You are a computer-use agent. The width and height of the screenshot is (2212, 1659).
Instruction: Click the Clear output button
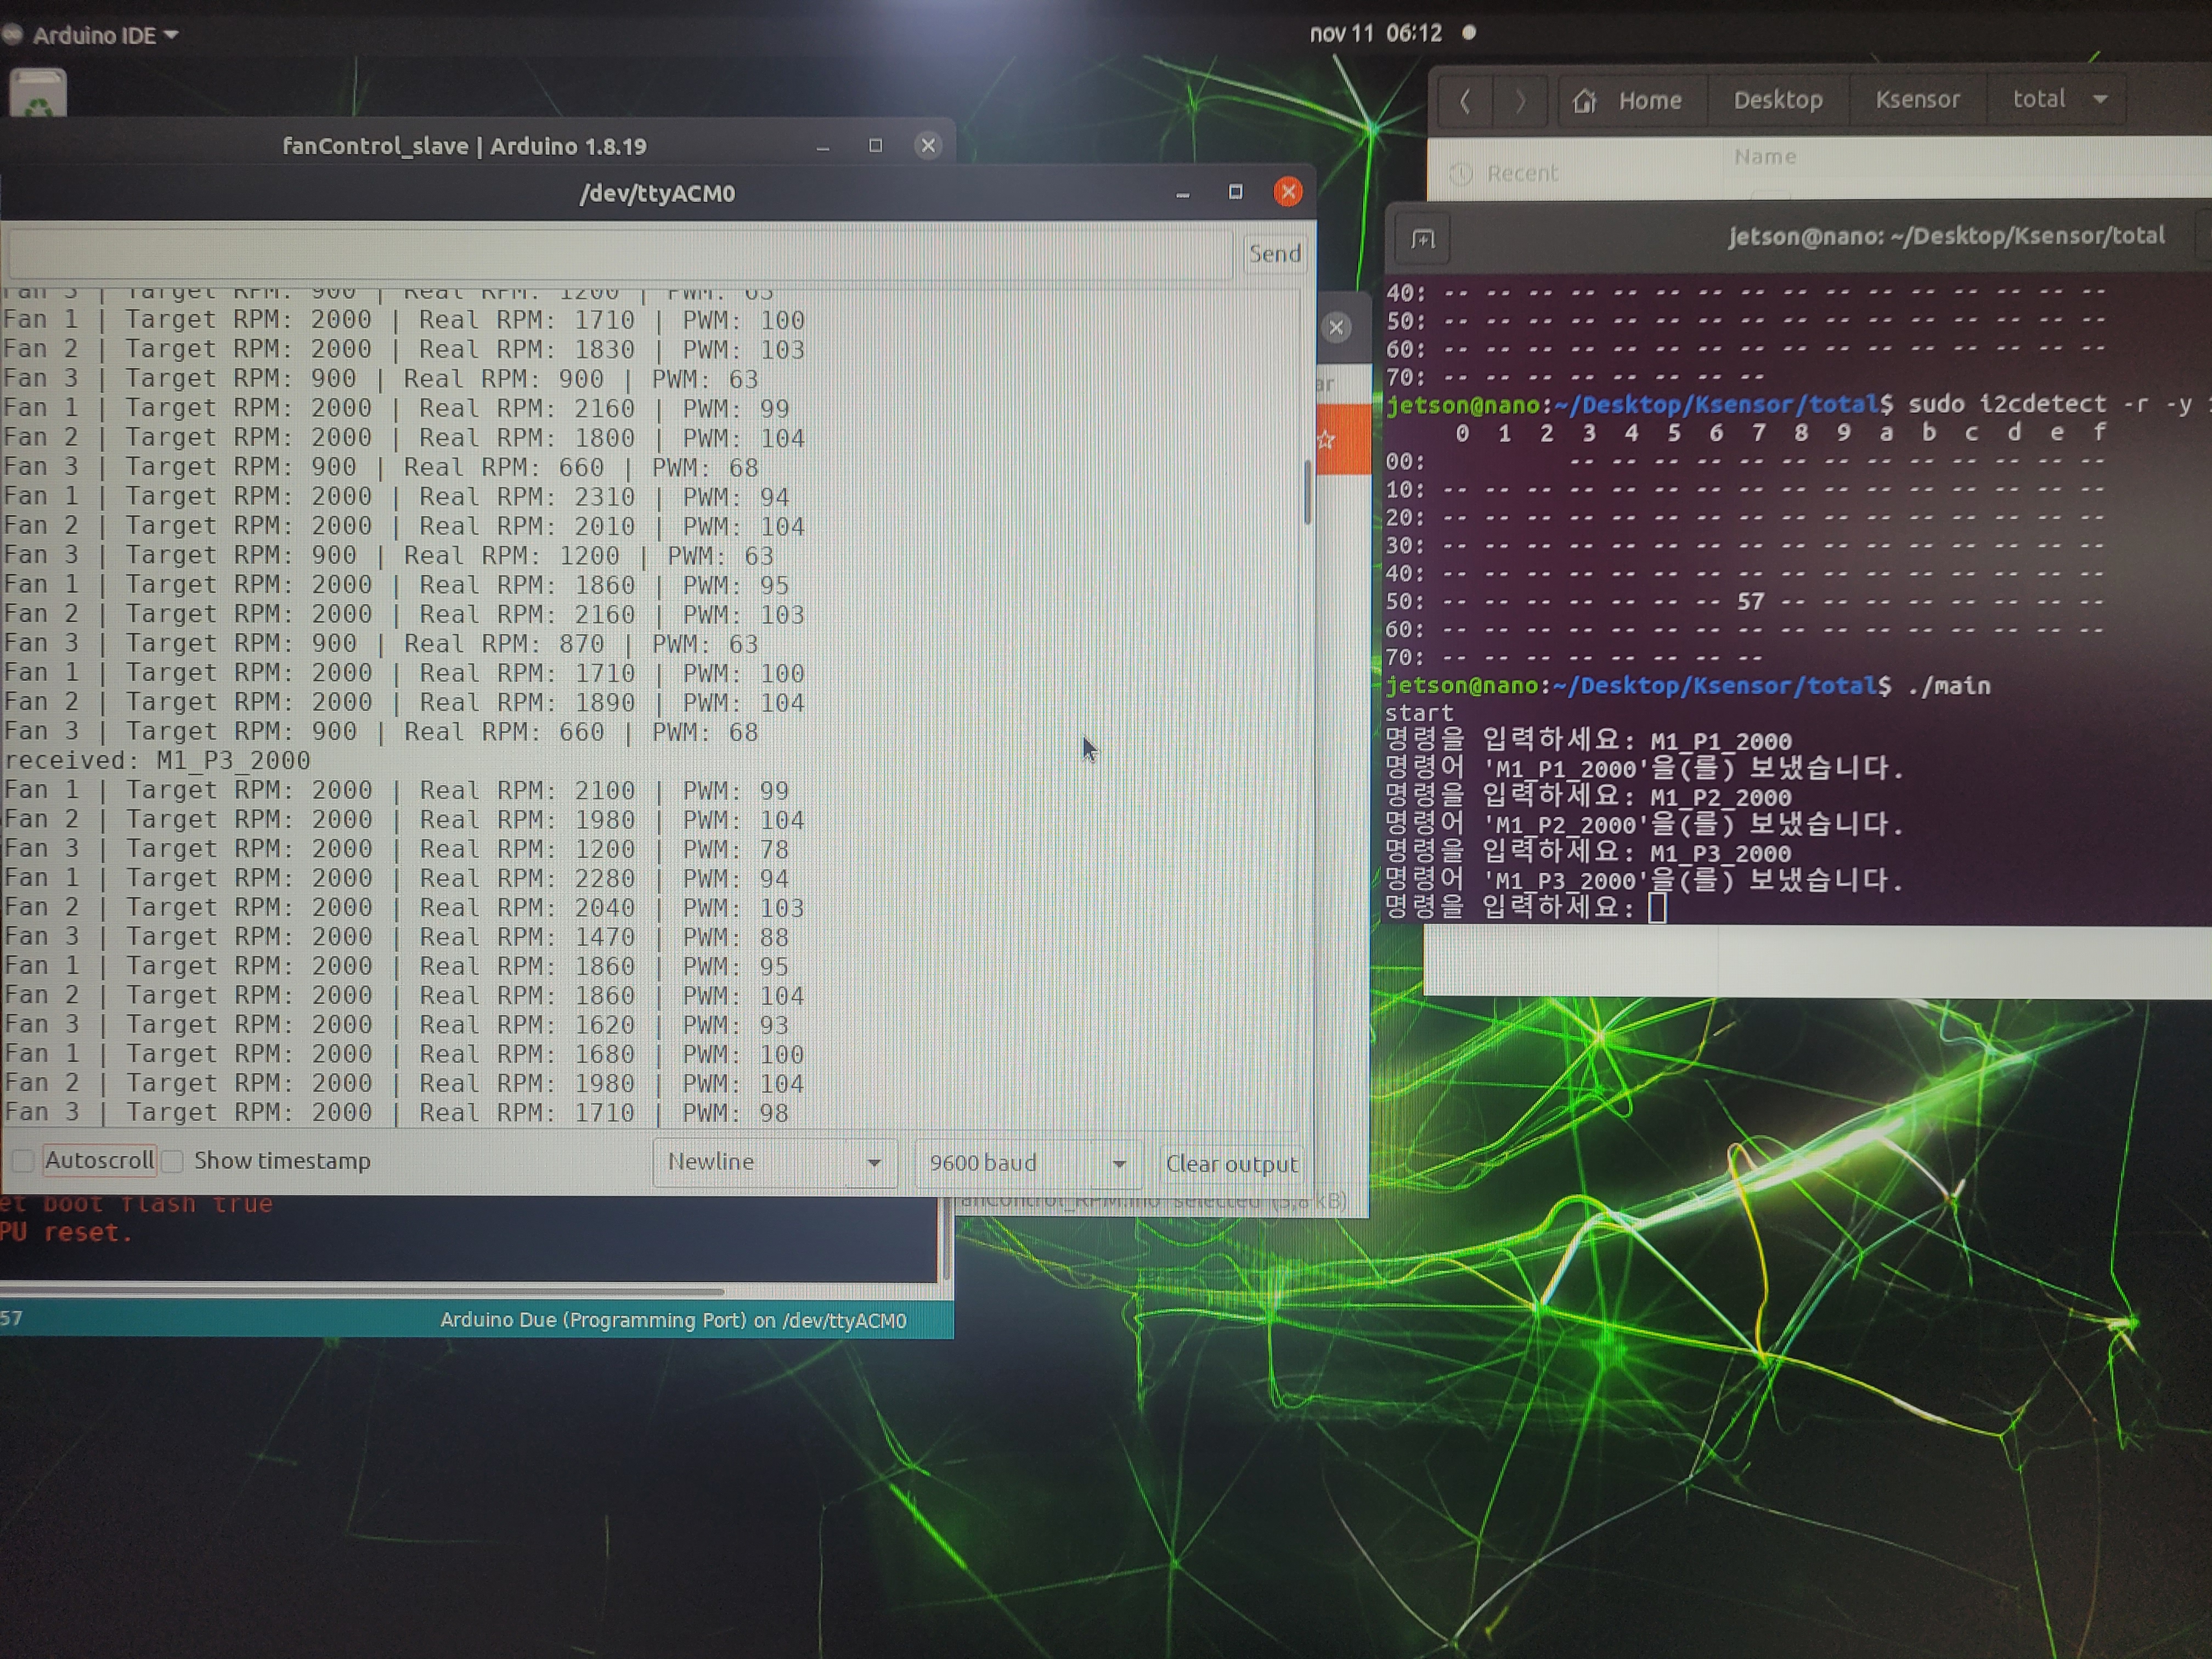pos(1231,1164)
